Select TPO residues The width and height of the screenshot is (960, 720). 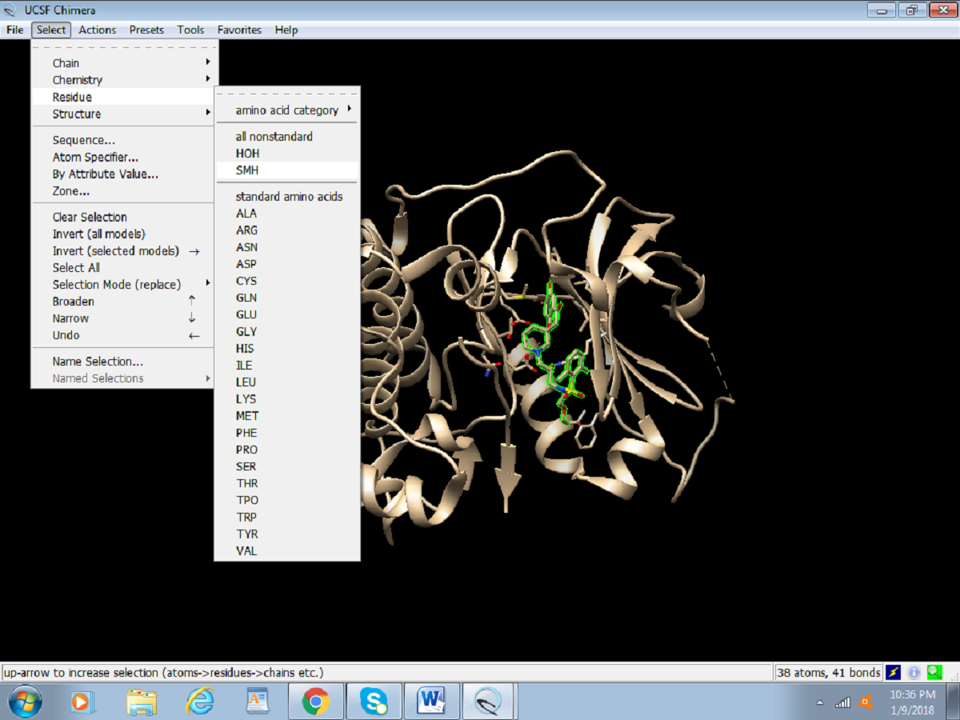coord(287,500)
